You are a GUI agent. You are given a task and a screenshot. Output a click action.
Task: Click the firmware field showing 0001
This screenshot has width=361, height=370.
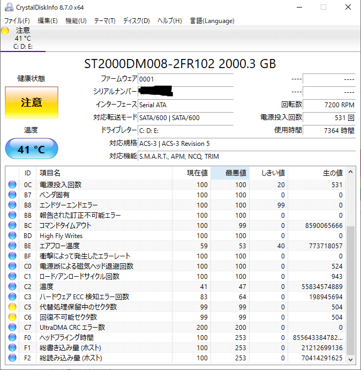pyautogui.click(x=185, y=79)
